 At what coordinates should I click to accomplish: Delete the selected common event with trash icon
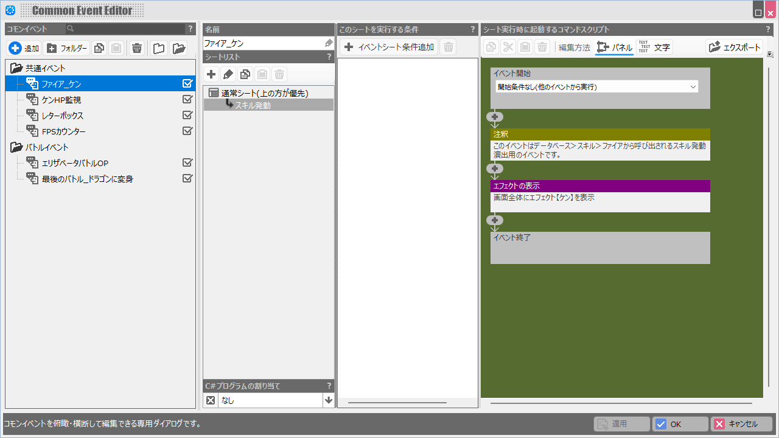(x=137, y=48)
